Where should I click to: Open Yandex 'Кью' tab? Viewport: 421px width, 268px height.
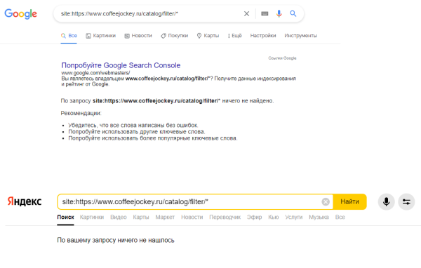[x=274, y=217]
